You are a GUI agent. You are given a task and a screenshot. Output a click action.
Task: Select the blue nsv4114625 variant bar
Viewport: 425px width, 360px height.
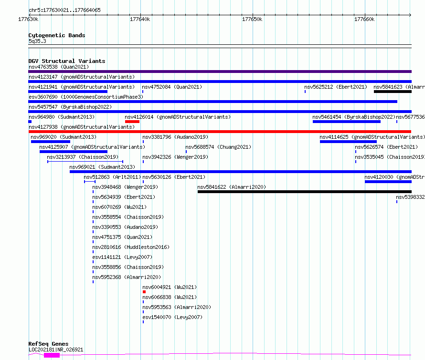pyautogui.click(x=348, y=142)
